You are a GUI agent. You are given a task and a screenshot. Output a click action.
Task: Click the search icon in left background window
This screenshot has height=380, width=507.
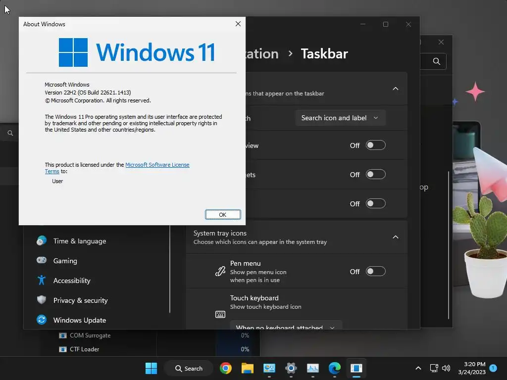tap(10, 133)
